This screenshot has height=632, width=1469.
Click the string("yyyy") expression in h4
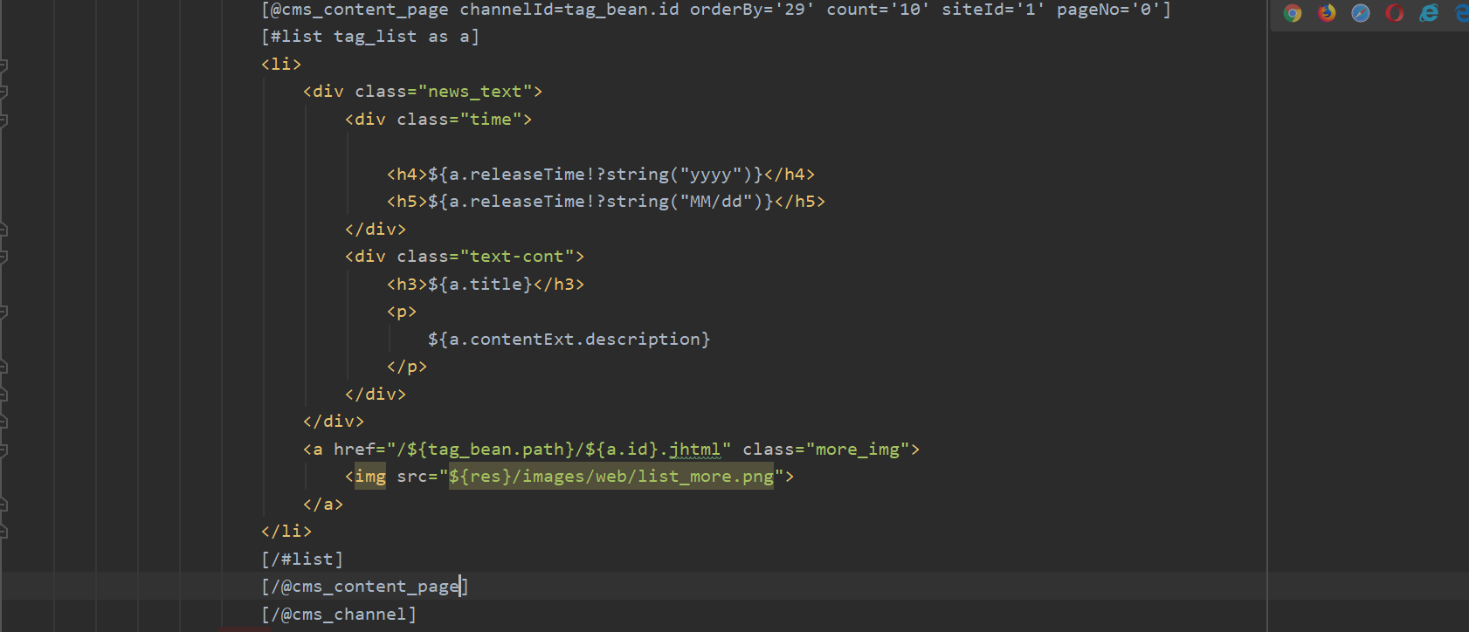pos(679,175)
